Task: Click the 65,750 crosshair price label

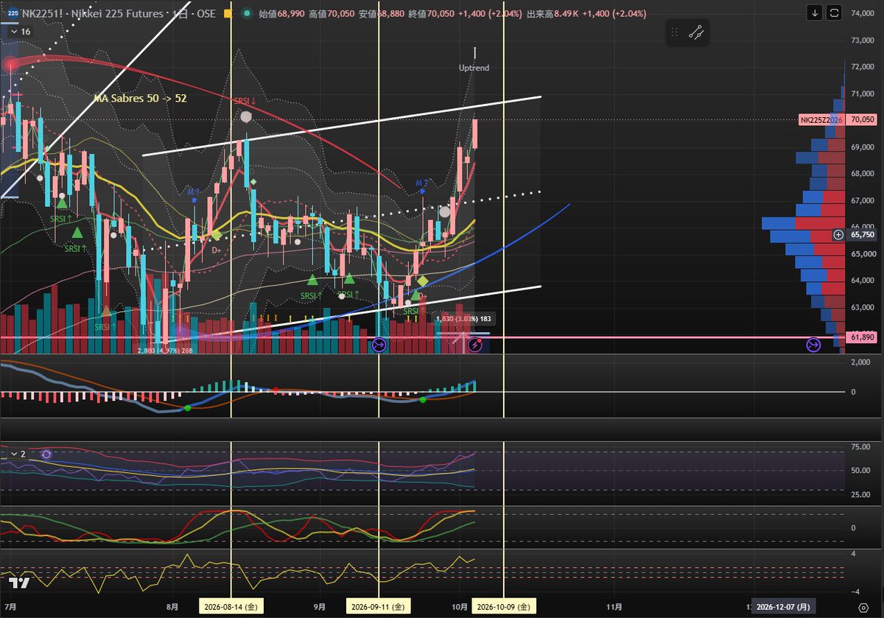Action: [x=862, y=234]
